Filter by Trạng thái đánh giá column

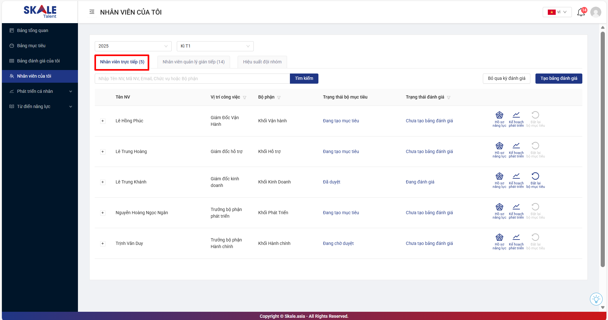[x=449, y=98]
